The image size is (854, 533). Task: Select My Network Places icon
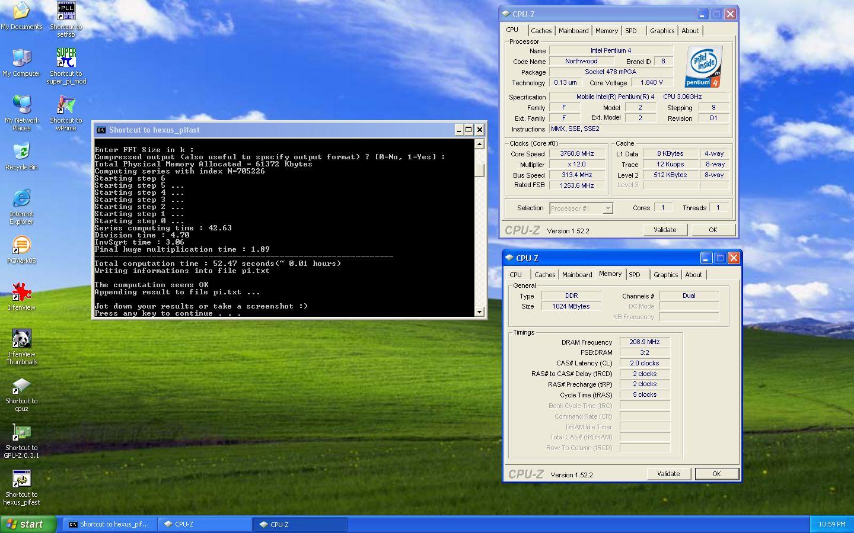click(21, 113)
